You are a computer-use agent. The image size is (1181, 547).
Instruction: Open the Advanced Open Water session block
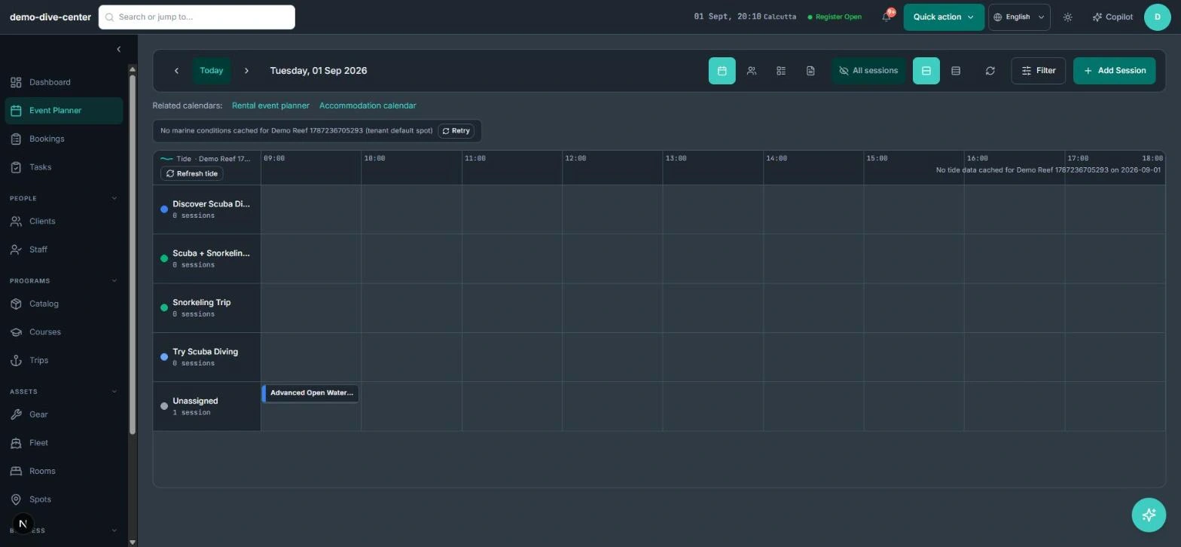pos(310,393)
